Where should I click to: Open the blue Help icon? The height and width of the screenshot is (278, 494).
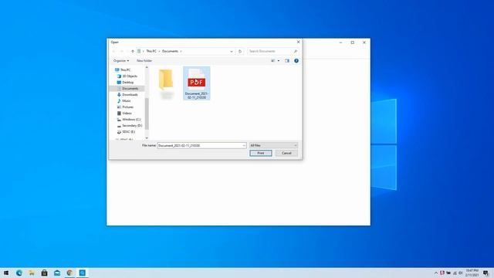tap(296, 60)
